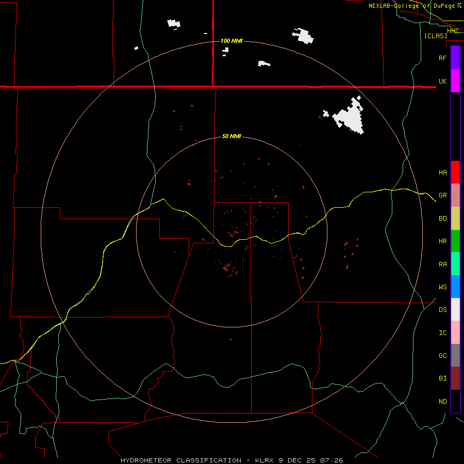The height and width of the screenshot is (464, 464).
Task: Click the "NEXLAB-College of DuPage" credit text
Action: (412, 6)
